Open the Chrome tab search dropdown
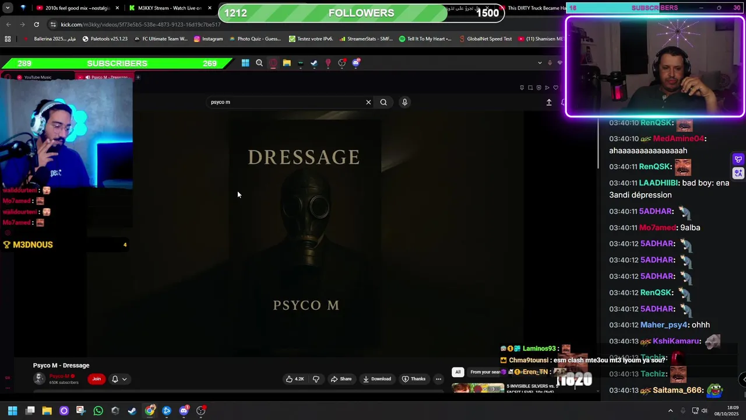 click(x=8, y=8)
